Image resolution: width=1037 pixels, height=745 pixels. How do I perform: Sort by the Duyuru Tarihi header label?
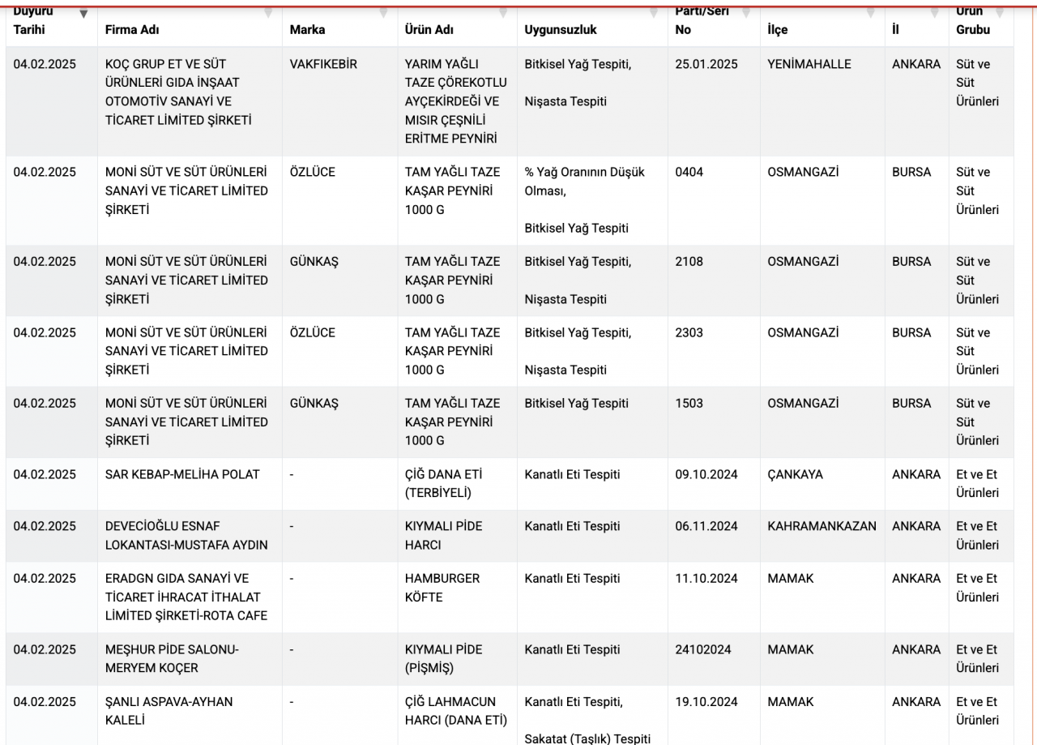[x=33, y=20]
